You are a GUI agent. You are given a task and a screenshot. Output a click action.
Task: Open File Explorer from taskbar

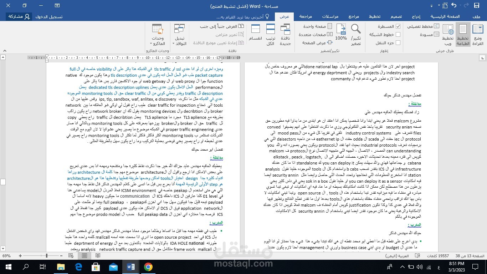[x=61, y=267]
